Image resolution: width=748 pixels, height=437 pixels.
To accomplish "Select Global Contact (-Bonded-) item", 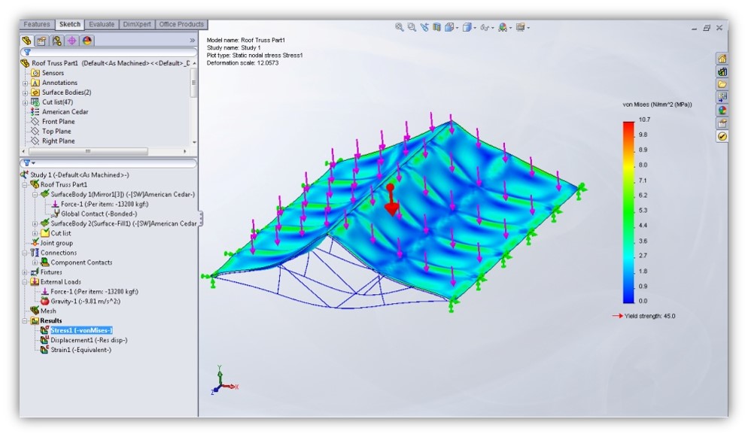I will pos(99,214).
